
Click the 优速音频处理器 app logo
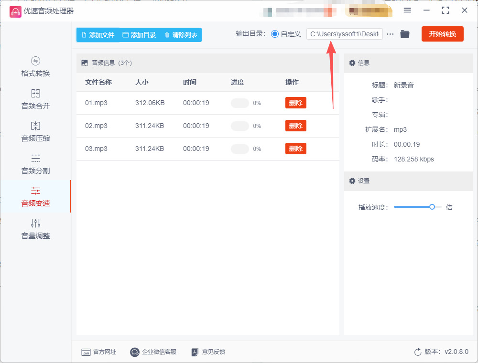tap(15, 11)
